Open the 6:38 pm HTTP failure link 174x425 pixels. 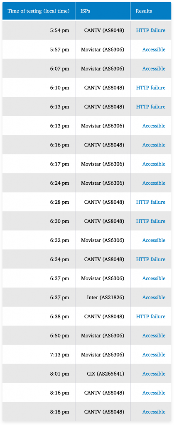point(151,316)
